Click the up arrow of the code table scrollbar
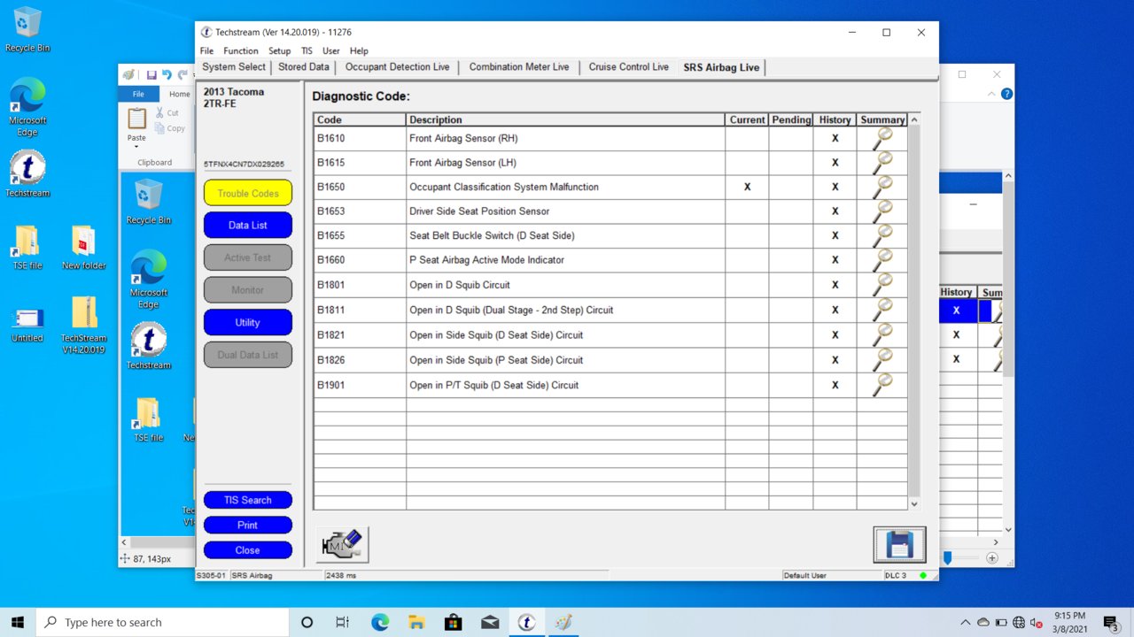 pyautogui.click(x=914, y=119)
